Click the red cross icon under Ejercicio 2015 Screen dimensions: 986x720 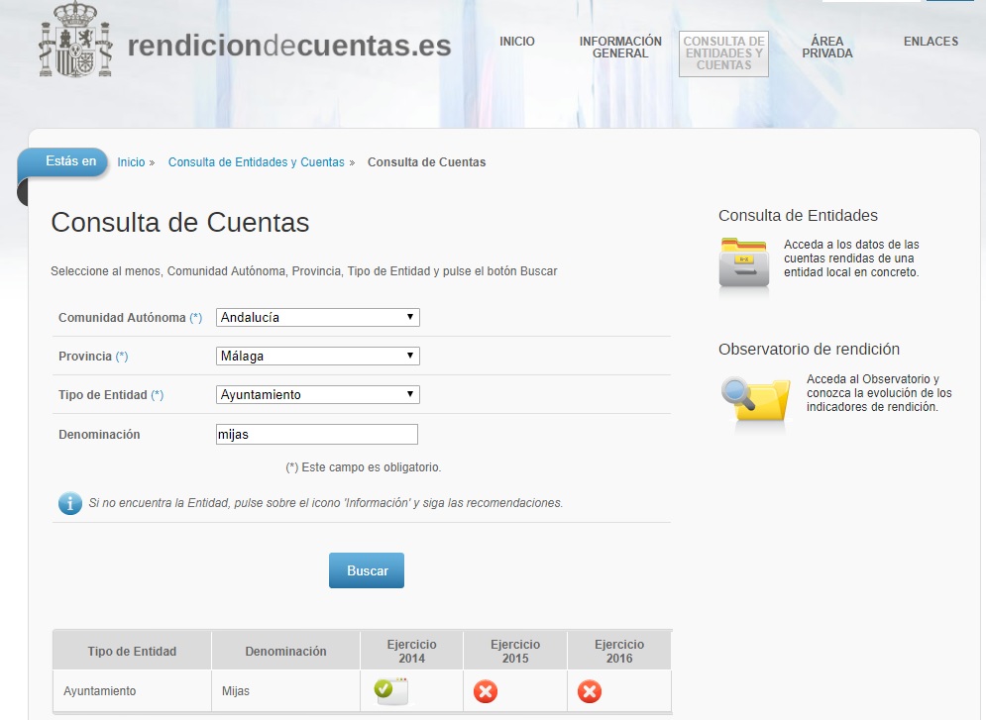point(486,691)
